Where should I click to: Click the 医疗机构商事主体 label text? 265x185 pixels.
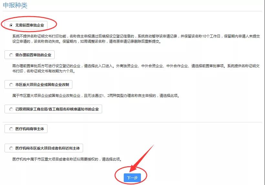coord(30,129)
